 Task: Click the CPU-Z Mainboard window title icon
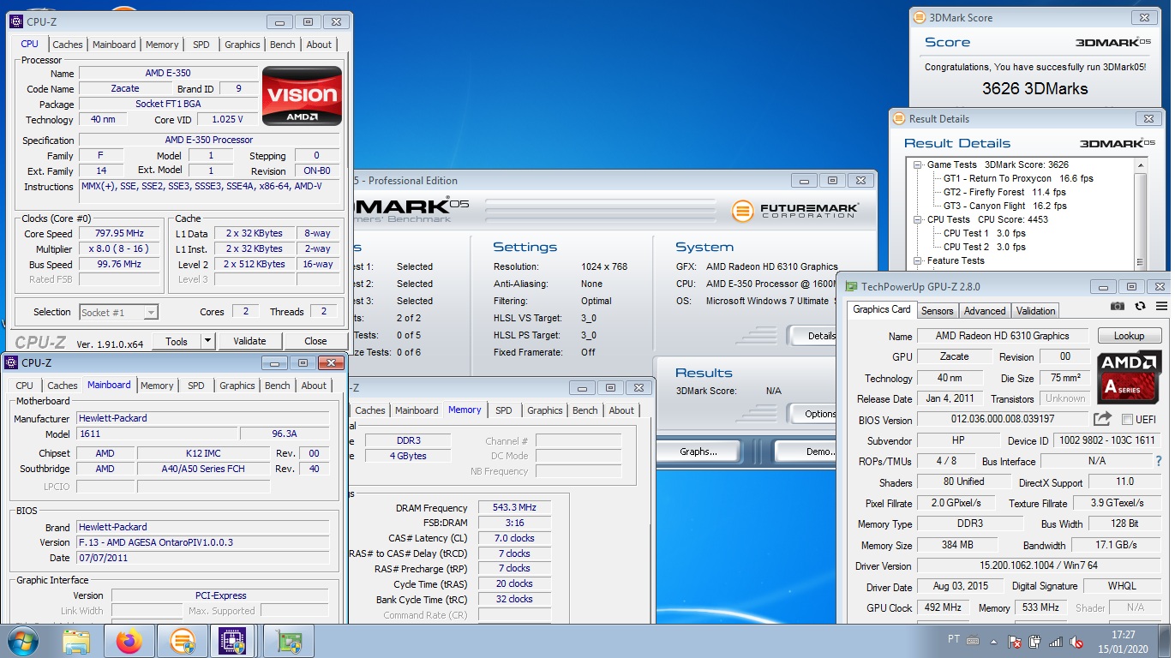pos(11,363)
